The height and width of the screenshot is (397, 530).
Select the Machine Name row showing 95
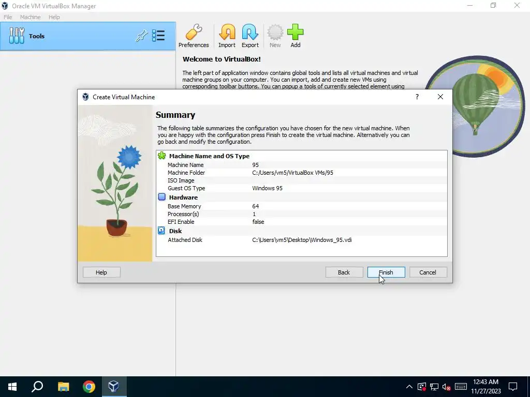pyautogui.click(x=302, y=165)
